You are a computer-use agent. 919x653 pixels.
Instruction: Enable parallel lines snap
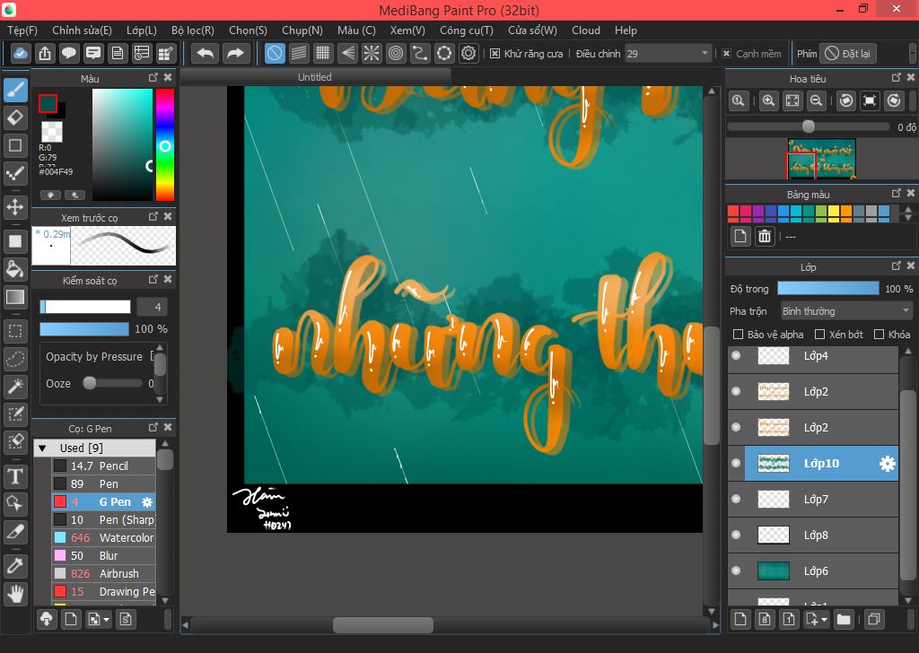click(x=299, y=53)
